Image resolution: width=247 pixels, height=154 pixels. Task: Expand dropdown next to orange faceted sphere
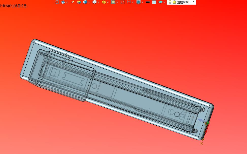tap(108, 2)
